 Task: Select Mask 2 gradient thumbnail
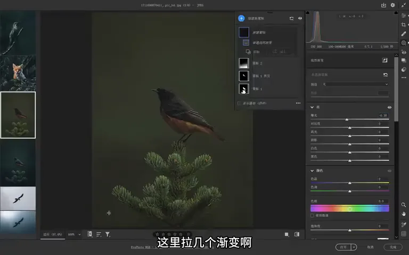tap(244, 63)
